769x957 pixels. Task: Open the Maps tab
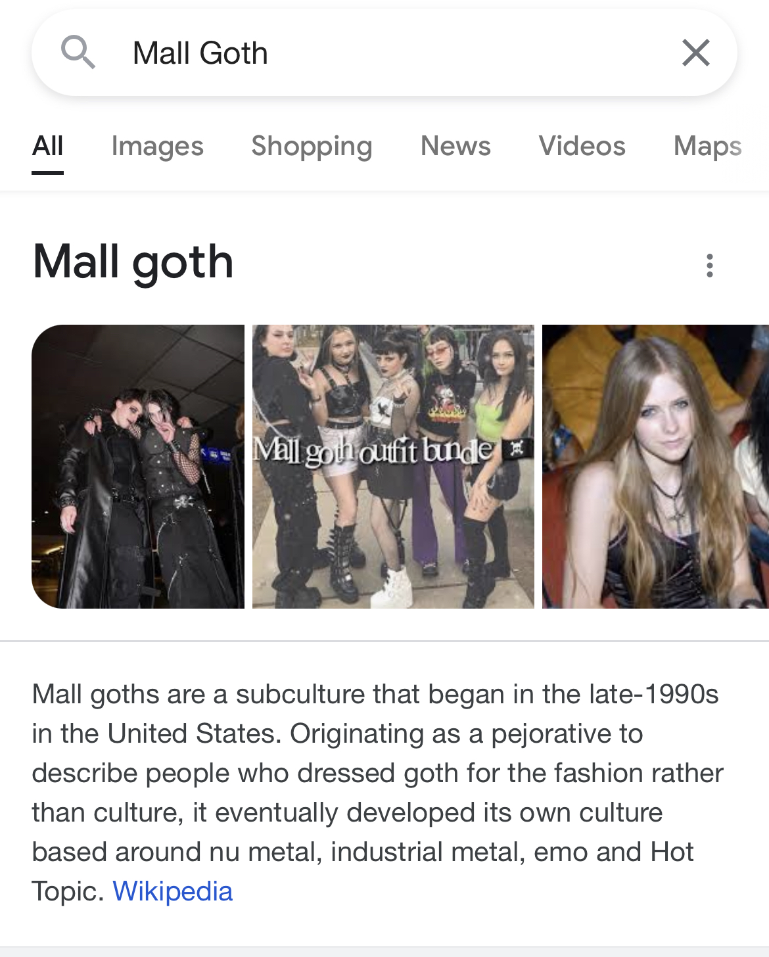(x=708, y=147)
